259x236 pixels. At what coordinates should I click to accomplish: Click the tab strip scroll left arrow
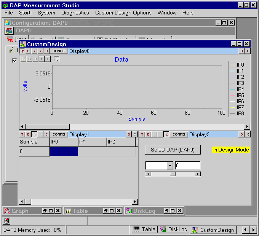[x=245, y=230]
